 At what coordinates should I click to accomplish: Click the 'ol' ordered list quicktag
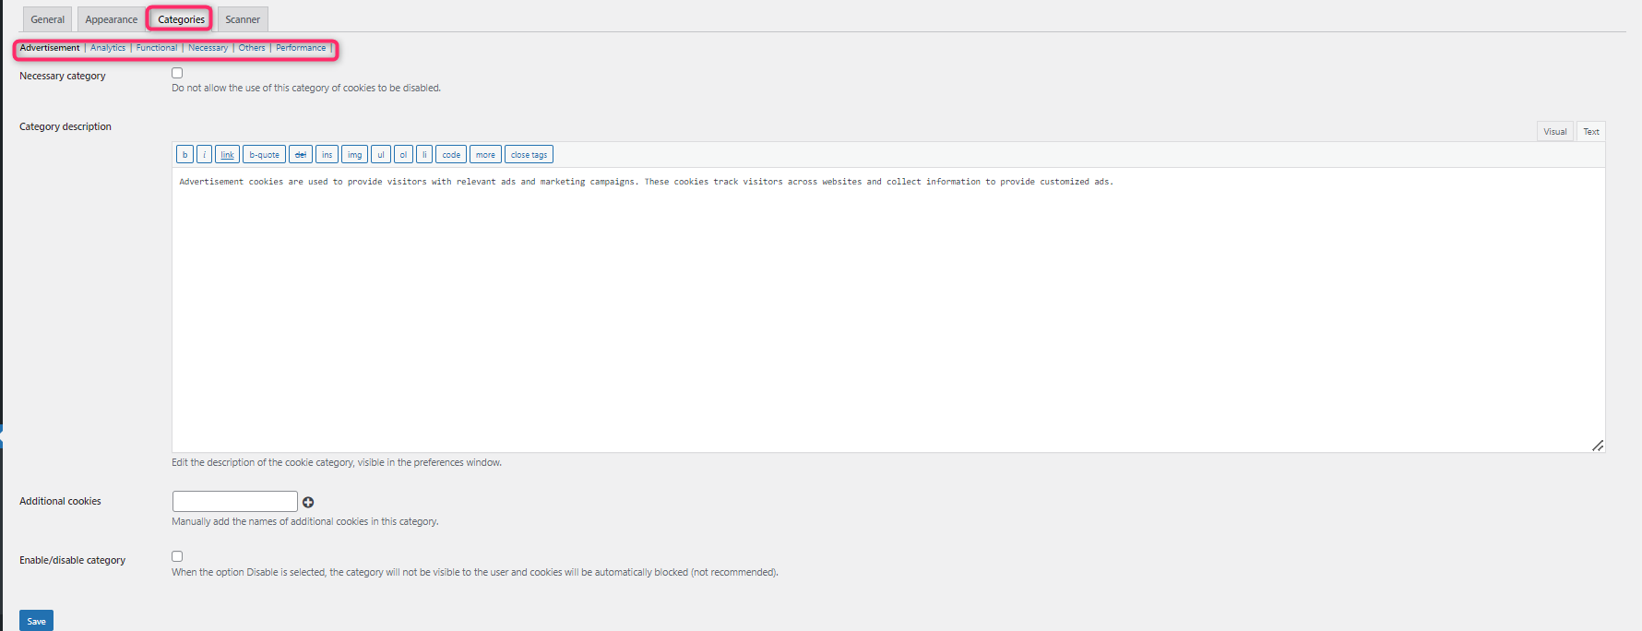point(403,155)
